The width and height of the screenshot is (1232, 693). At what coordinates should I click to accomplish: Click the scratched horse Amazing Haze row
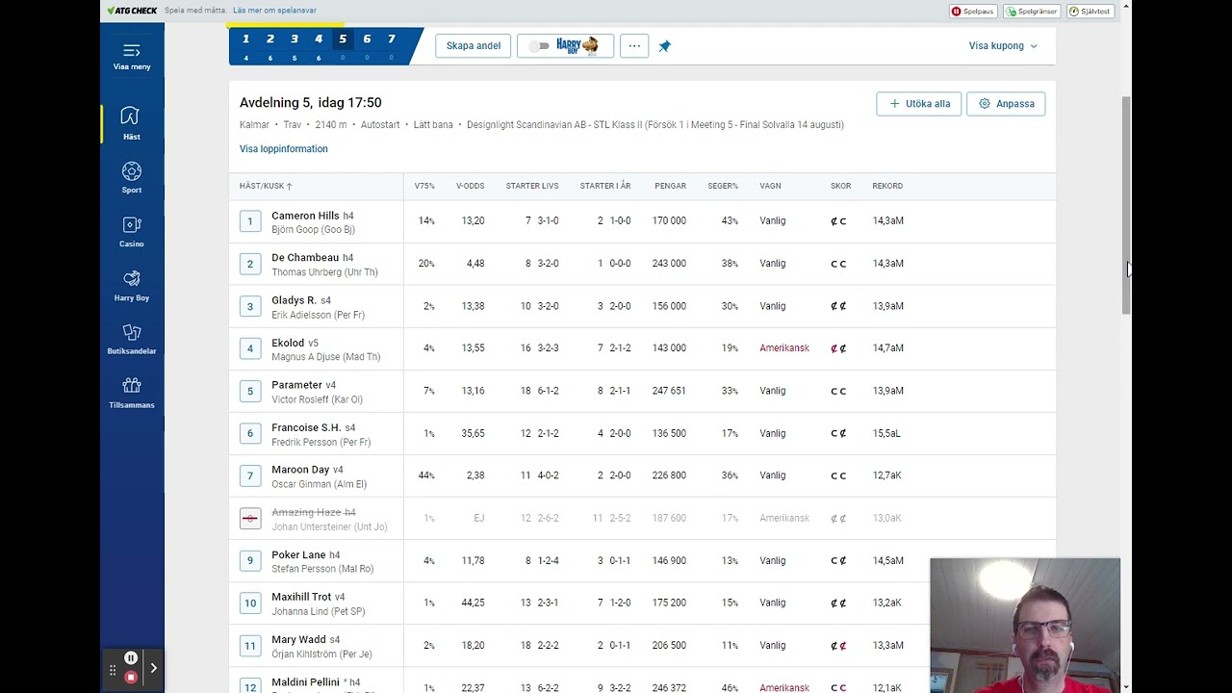coord(642,518)
